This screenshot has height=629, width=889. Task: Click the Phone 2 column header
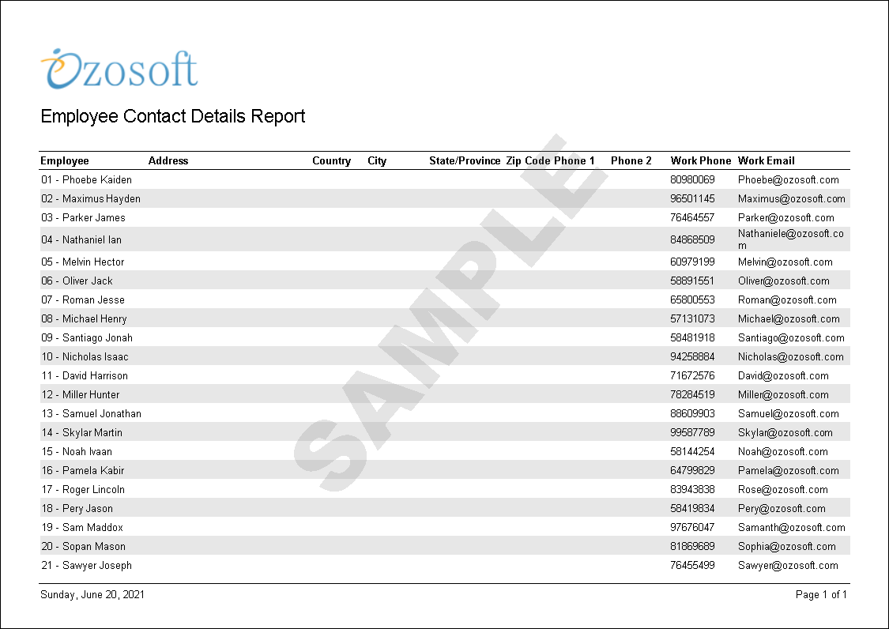pos(631,160)
